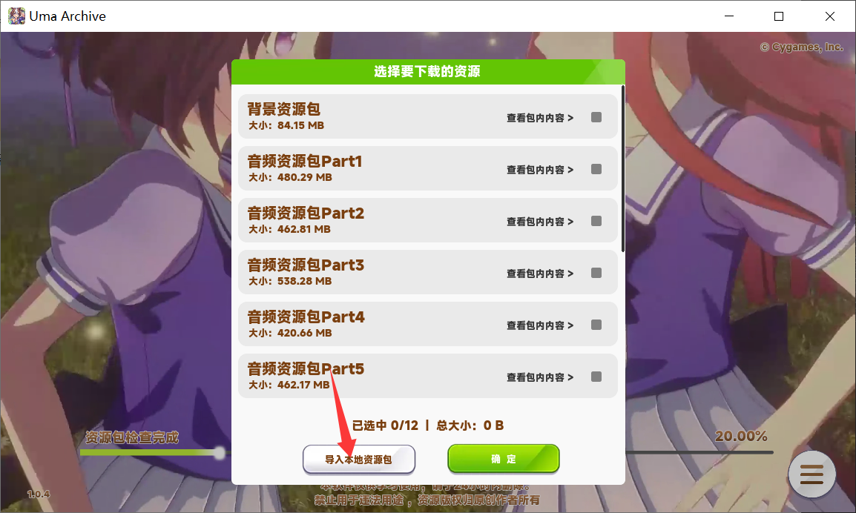
Task: Click the Uma Archive app icon in title bar
Action: [x=16, y=16]
